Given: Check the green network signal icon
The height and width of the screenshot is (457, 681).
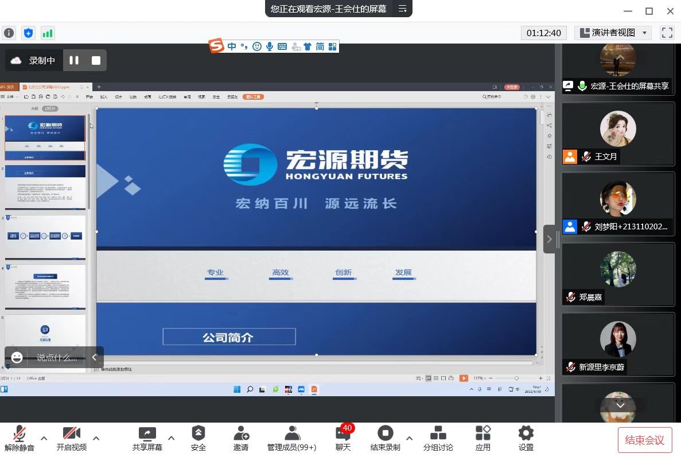Looking at the screenshot, I should point(47,33).
